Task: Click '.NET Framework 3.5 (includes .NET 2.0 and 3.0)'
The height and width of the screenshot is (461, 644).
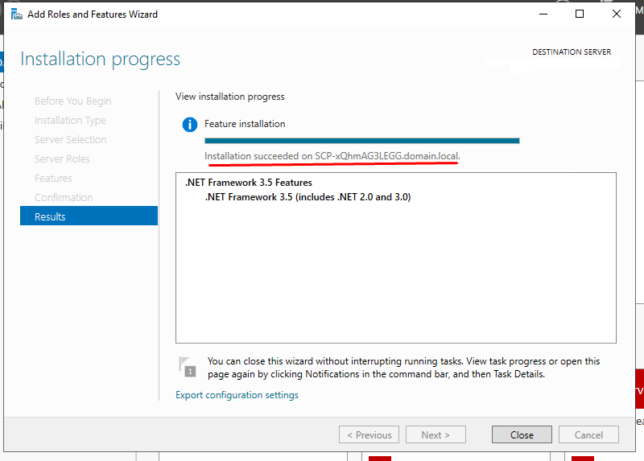Action: point(308,197)
